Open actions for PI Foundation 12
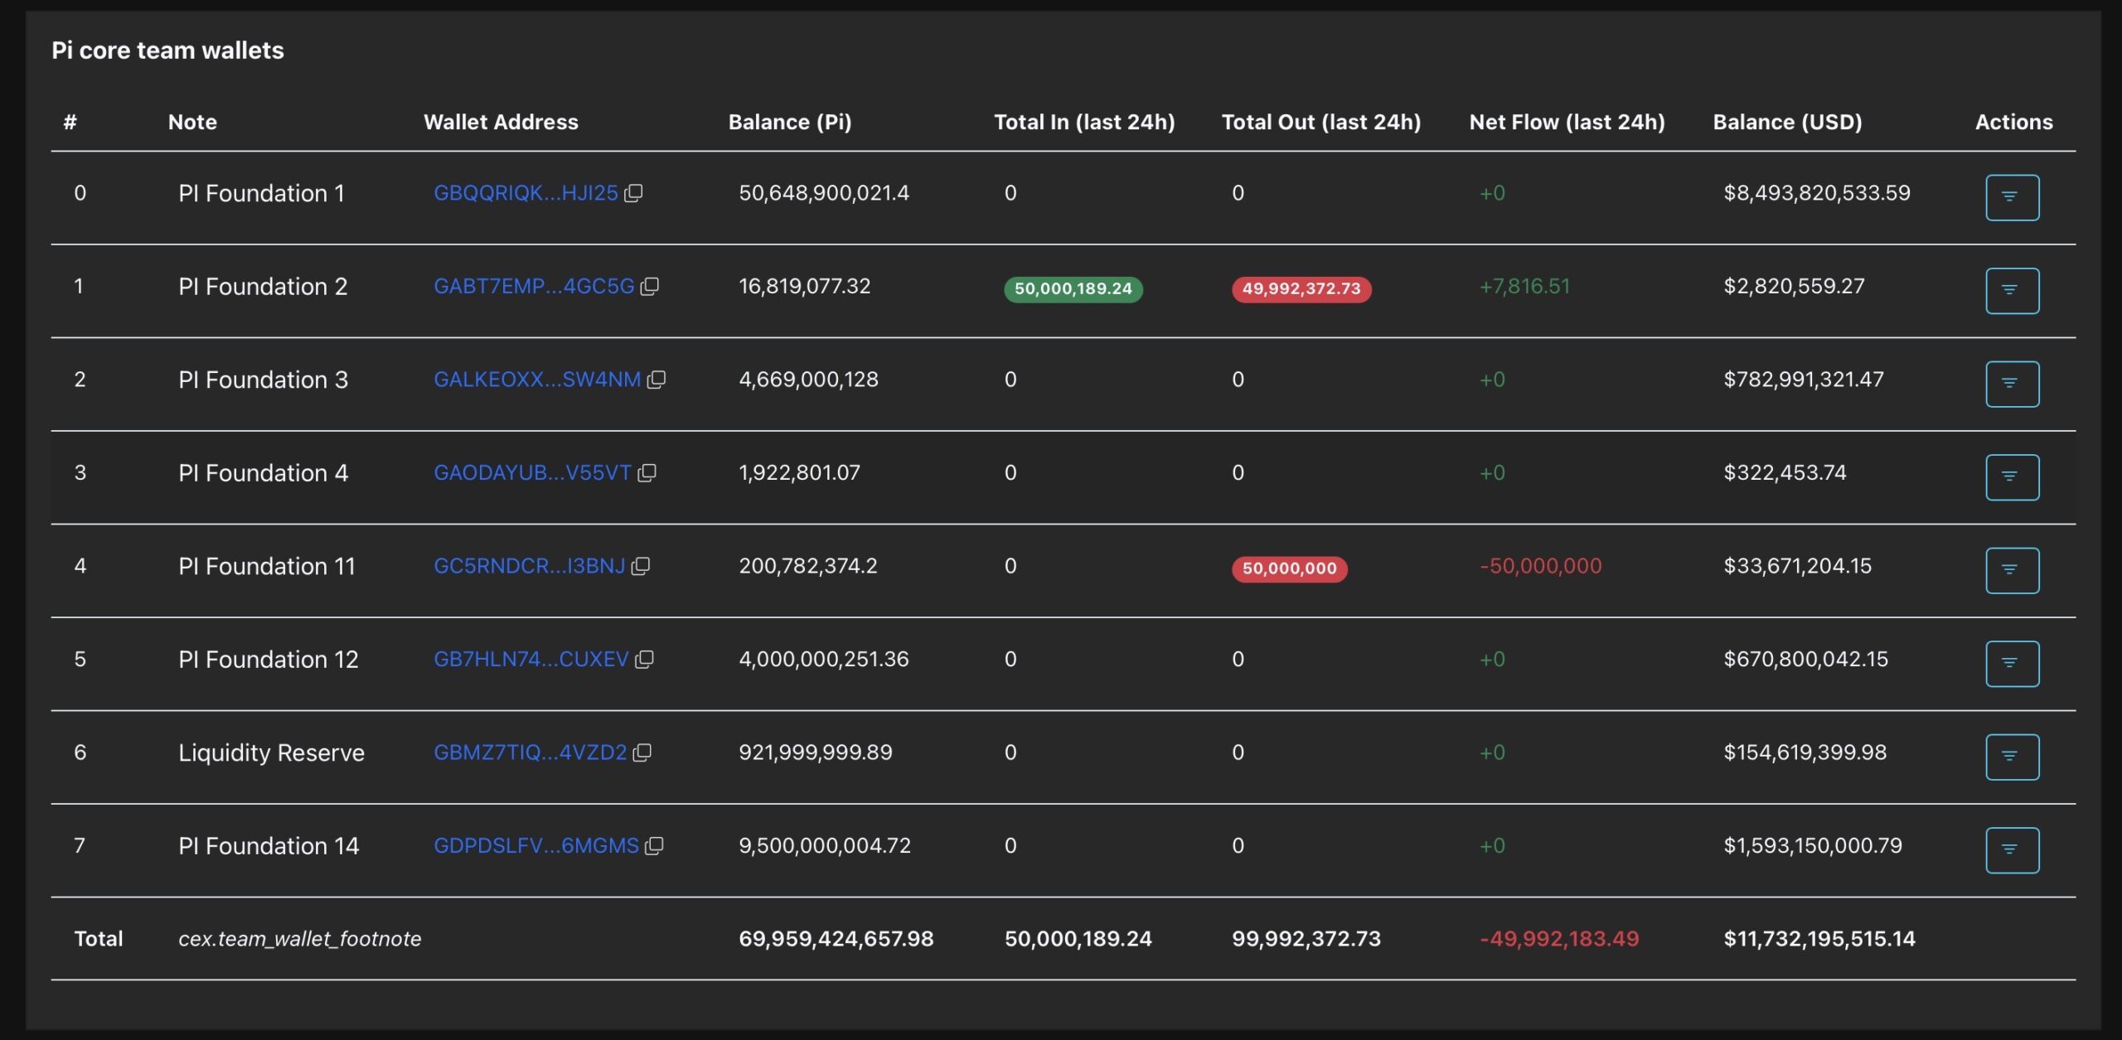Viewport: 2122px width, 1040px height. tap(2012, 663)
